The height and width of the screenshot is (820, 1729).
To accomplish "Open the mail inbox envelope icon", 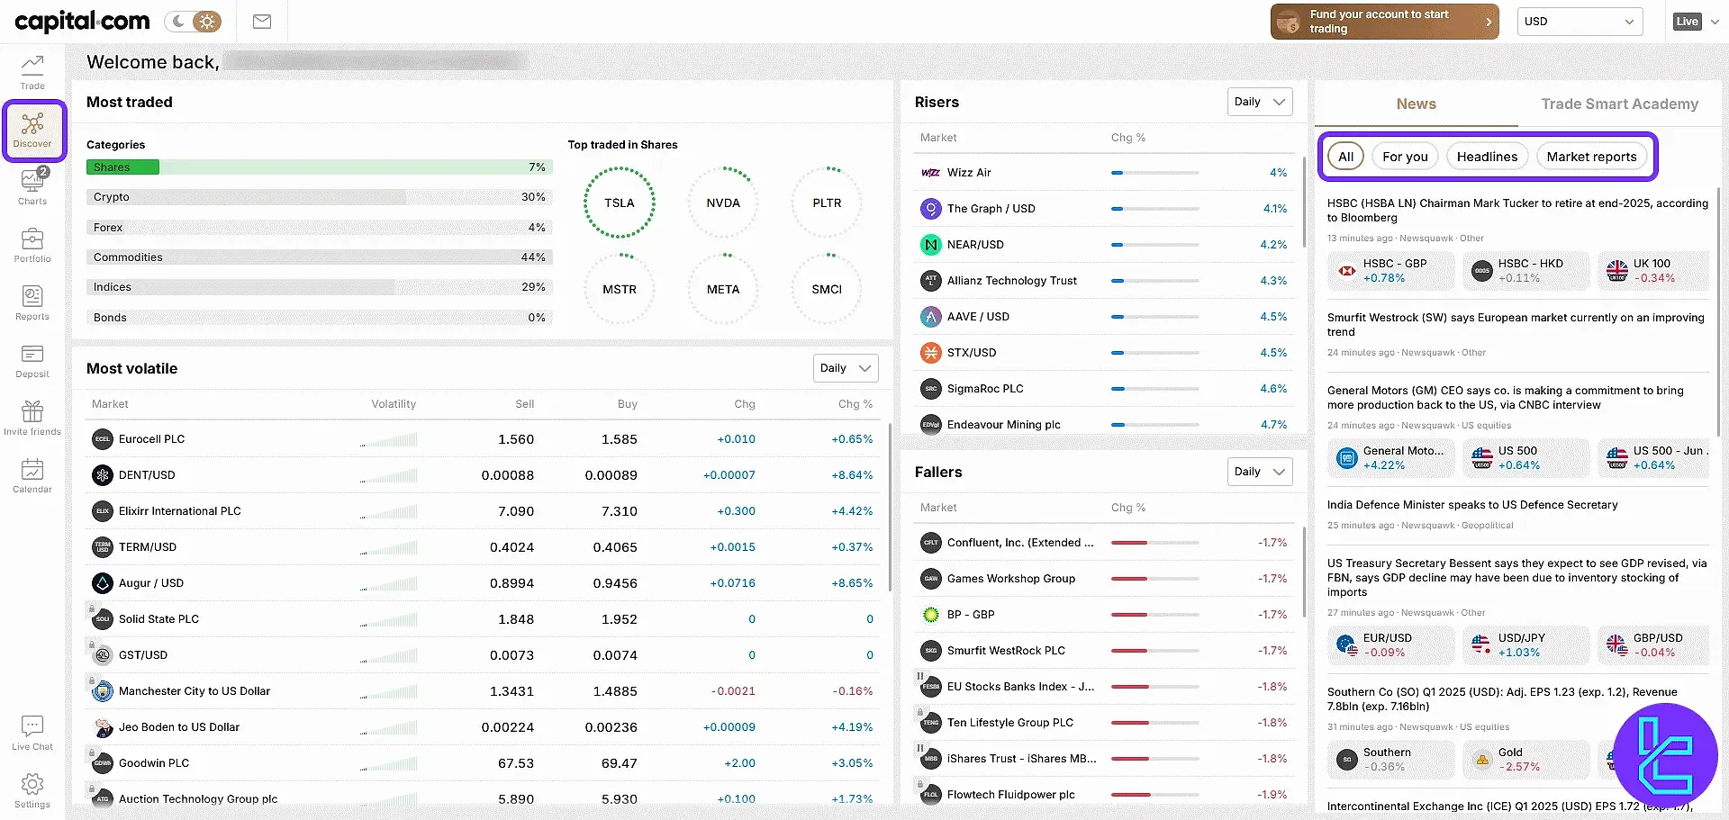I will tap(262, 22).
